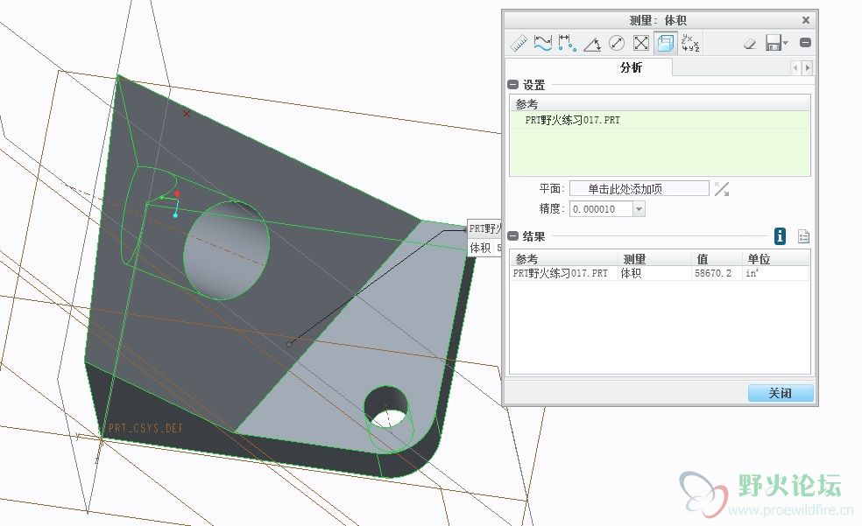Open the results options list icon
This screenshot has width=862, height=526.
click(803, 236)
